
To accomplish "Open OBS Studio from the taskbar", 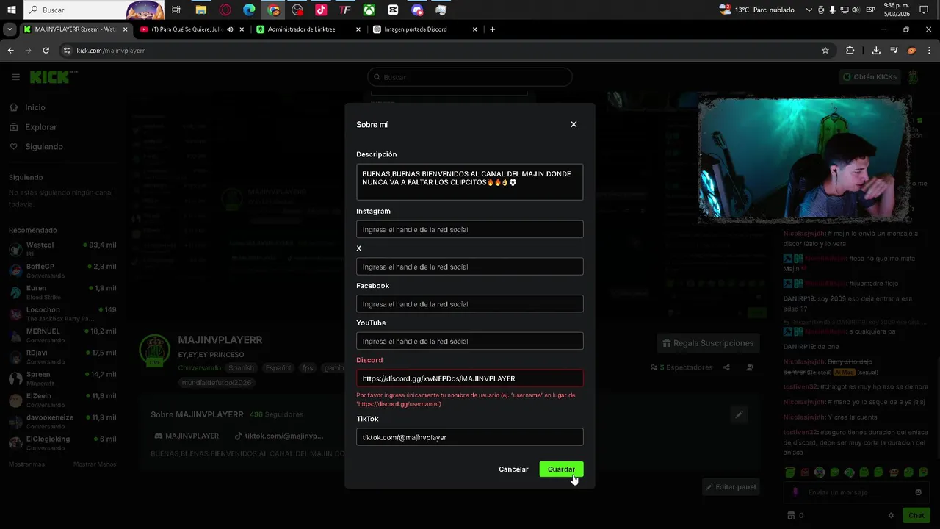I will 297,10.
